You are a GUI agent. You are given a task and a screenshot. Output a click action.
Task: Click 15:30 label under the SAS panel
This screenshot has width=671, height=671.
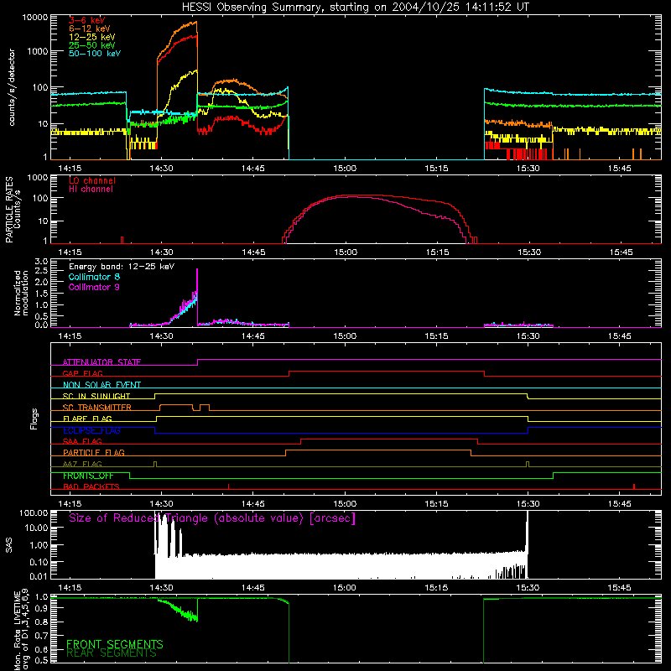tap(528, 588)
